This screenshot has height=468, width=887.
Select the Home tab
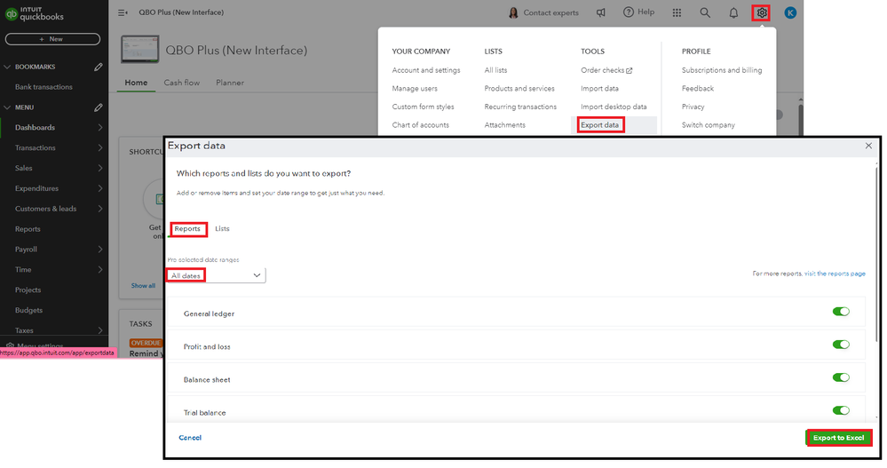(136, 83)
